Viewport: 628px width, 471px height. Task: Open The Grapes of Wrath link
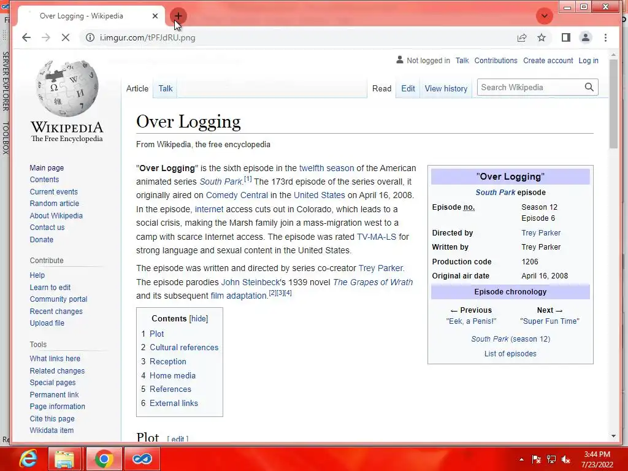(x=373, y=282)
